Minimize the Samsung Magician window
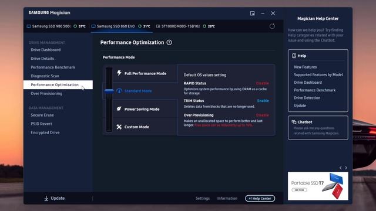This screenshot has height=211, width=376. [263, 13]
